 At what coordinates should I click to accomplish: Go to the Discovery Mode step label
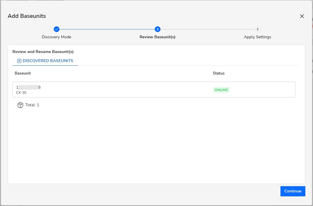pos(57,37)
